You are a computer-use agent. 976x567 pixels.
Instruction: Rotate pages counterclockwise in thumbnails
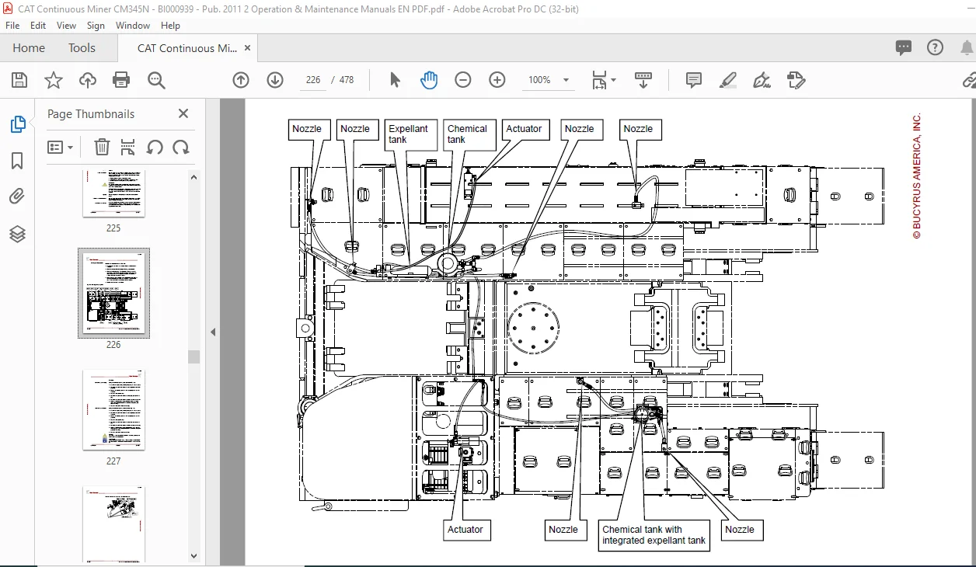tap(155, 147)
